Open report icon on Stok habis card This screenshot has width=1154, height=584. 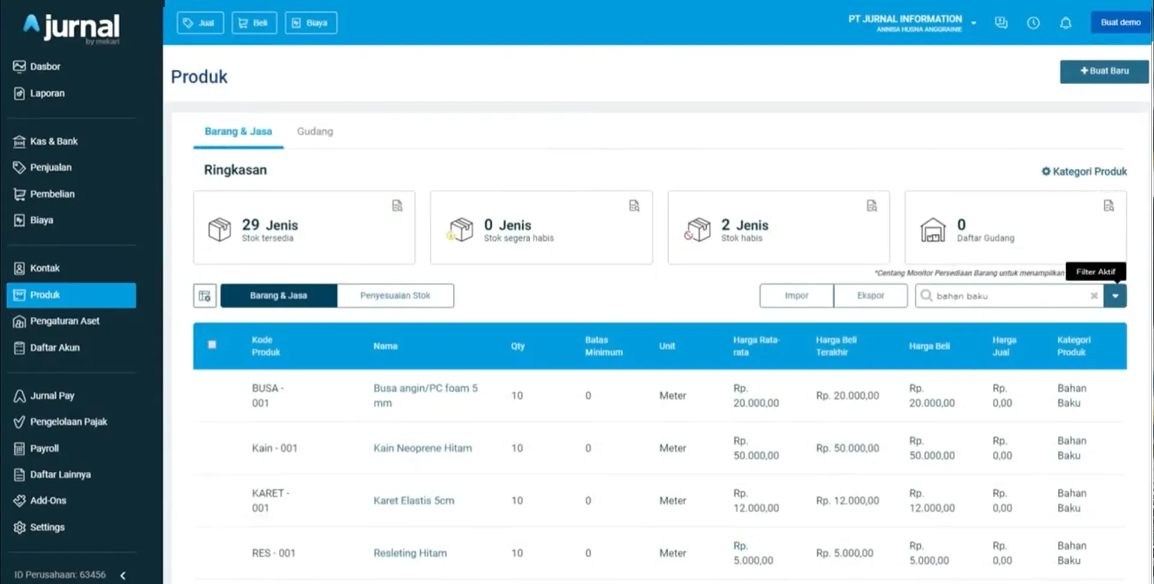pos(872,206)
